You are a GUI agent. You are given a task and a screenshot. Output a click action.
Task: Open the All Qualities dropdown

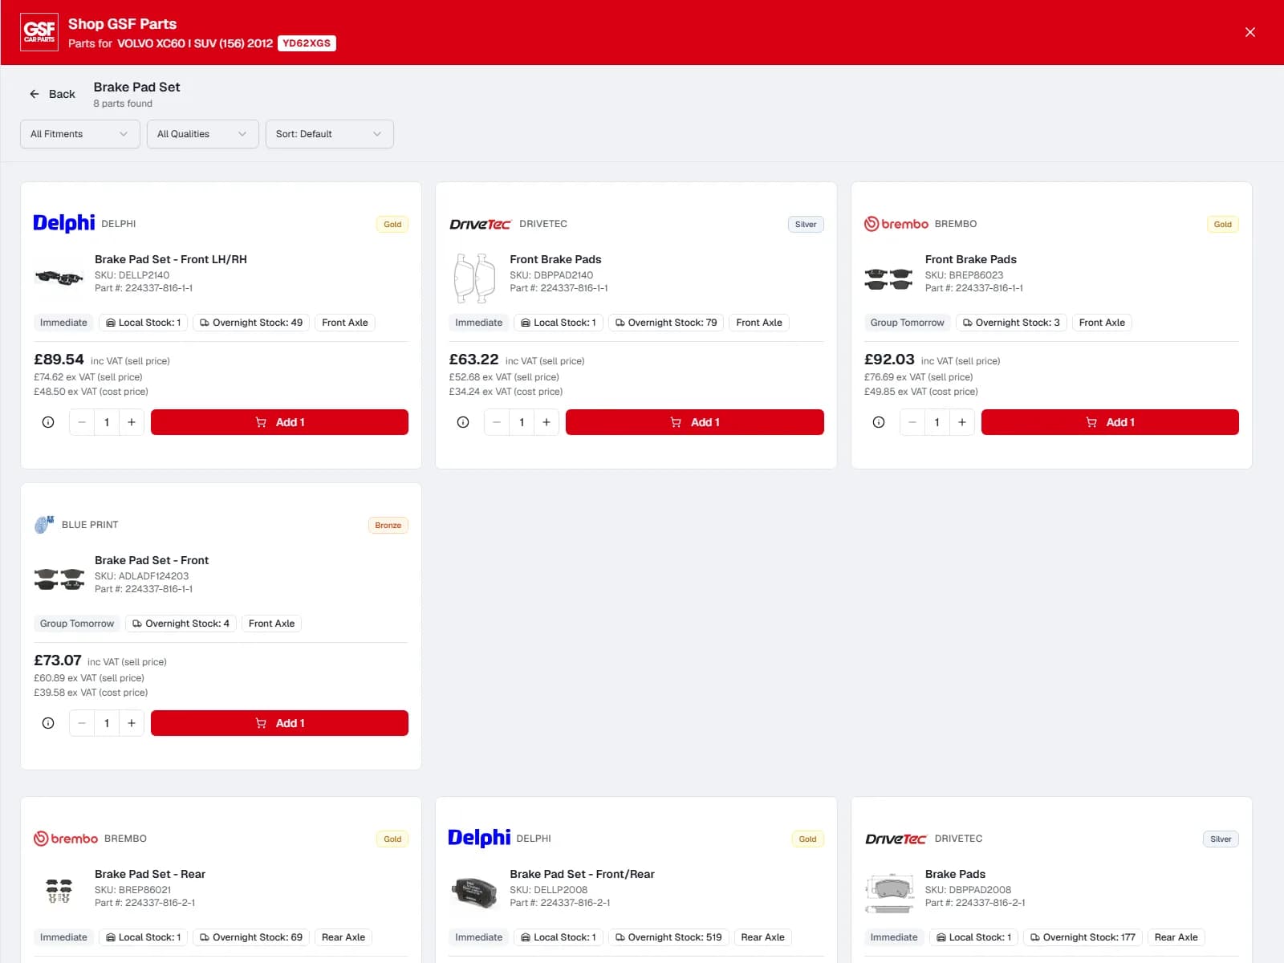(x=203, y=134)
